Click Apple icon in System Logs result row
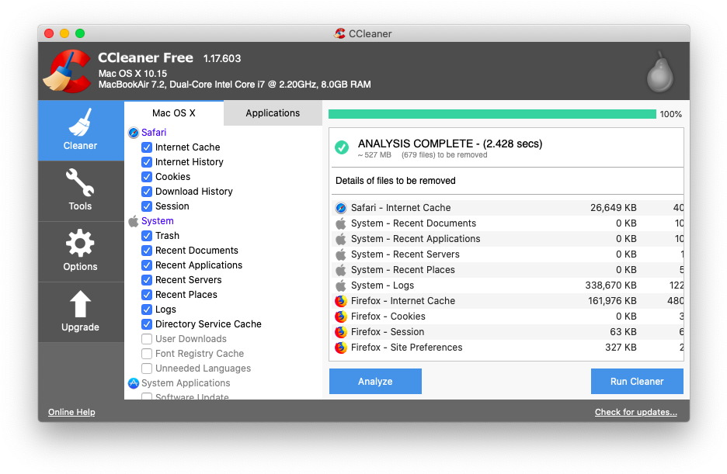 (x=341, y=285)
